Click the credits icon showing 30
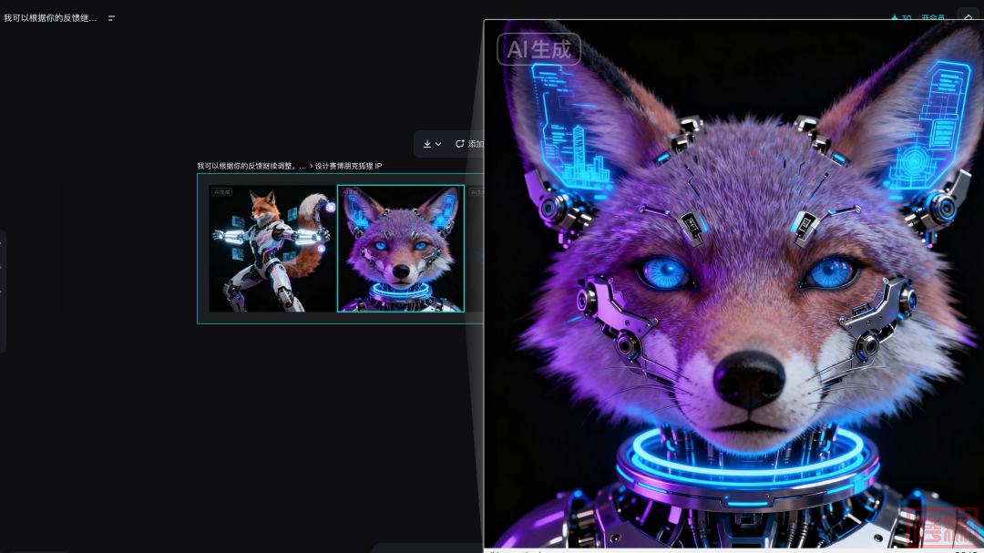Screen dimensions: 984x553 895,18
